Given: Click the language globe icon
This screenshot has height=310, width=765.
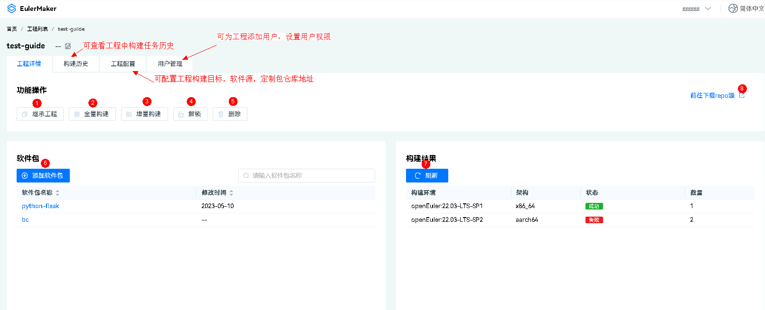Looking at the screenshot, I should (x=733, y=9).
